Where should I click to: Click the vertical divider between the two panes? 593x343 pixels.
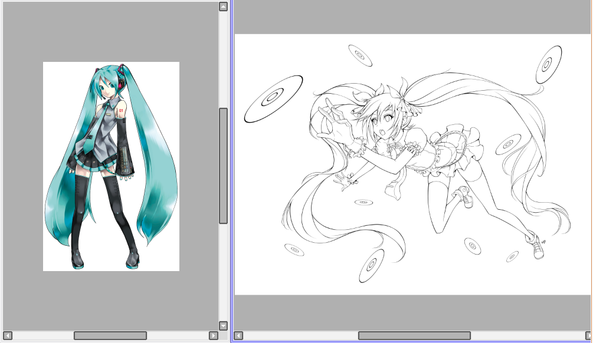click(231, 171)
